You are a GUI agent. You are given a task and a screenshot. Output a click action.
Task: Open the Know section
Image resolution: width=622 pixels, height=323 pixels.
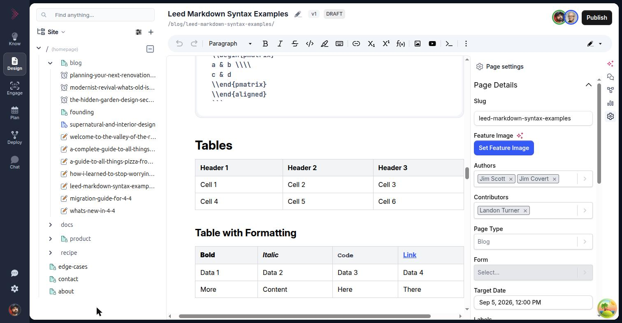(15, 39)
